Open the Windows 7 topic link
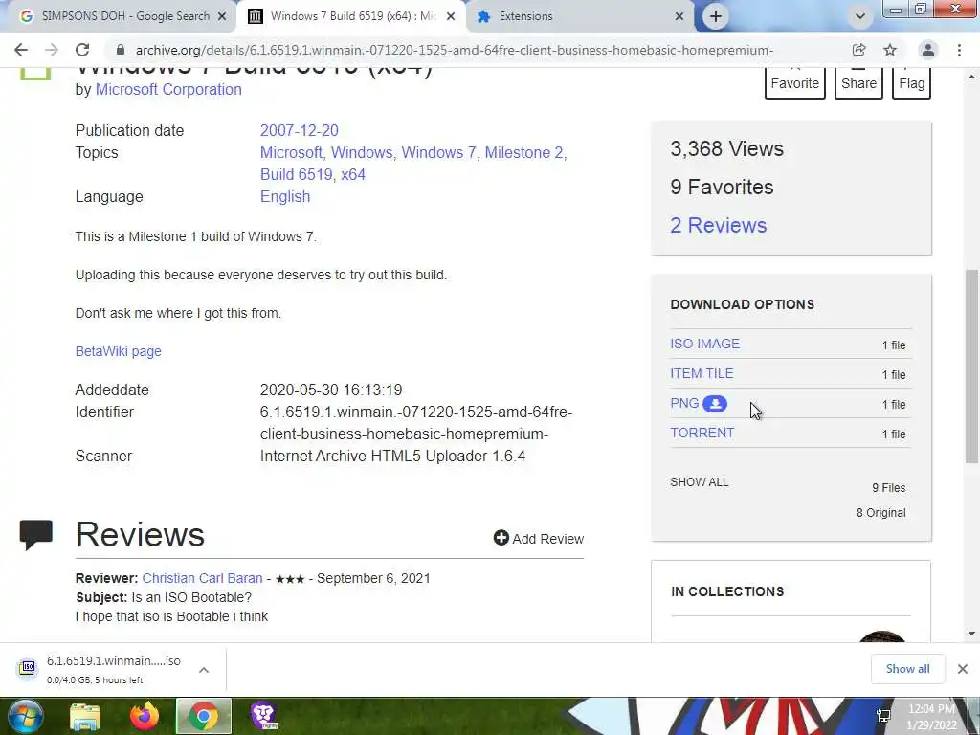980x735 pixels. click(x=439, y=152)
